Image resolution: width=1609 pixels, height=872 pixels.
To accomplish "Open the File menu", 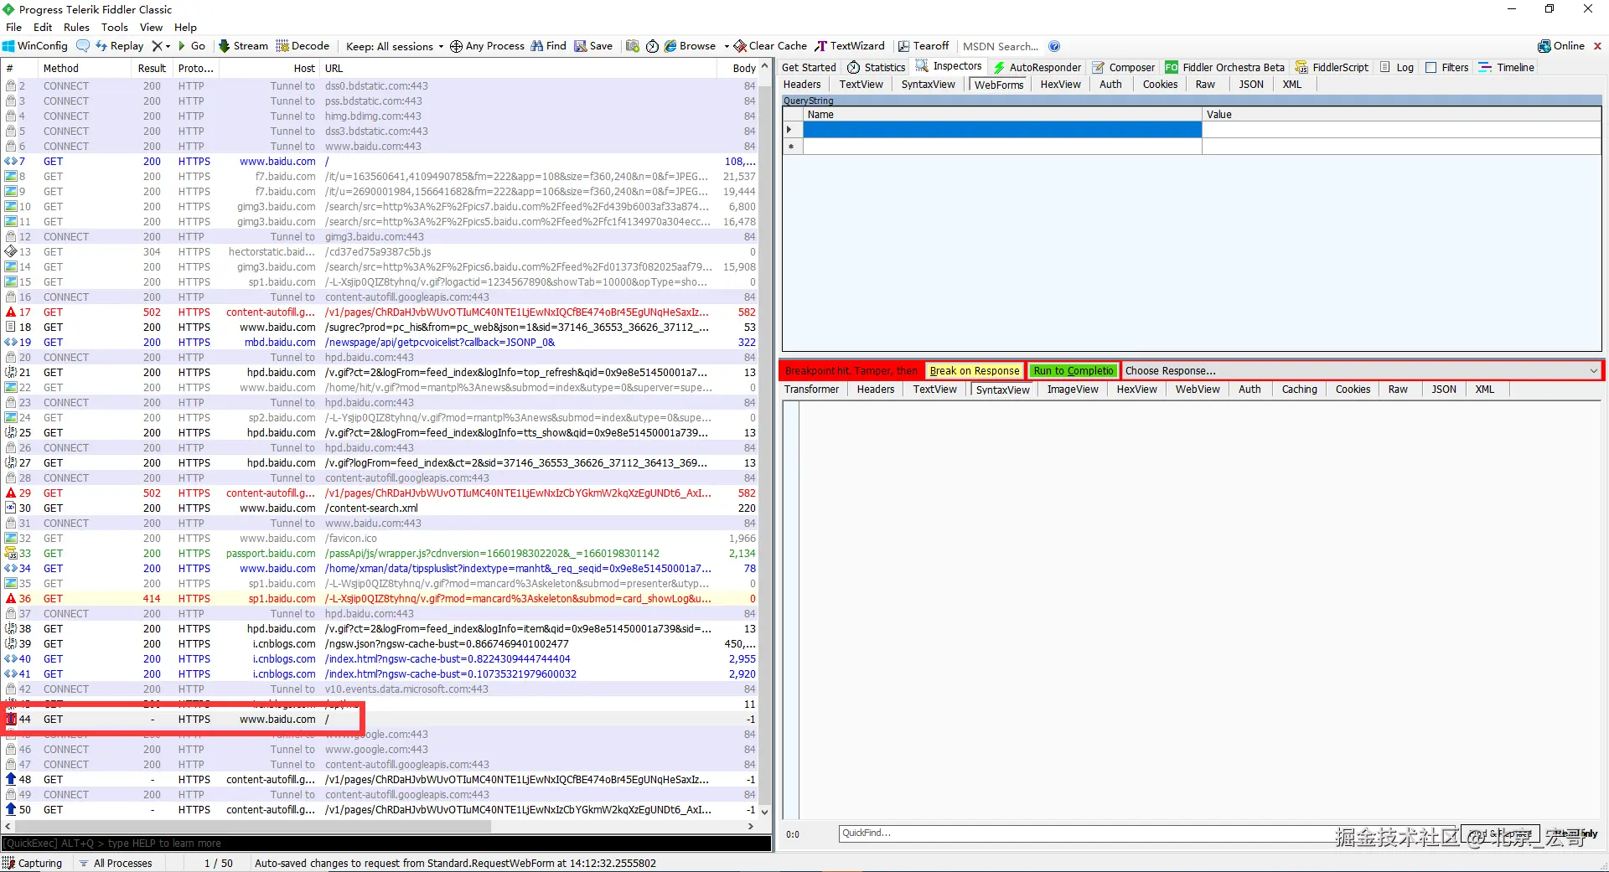I will point(13,27).
